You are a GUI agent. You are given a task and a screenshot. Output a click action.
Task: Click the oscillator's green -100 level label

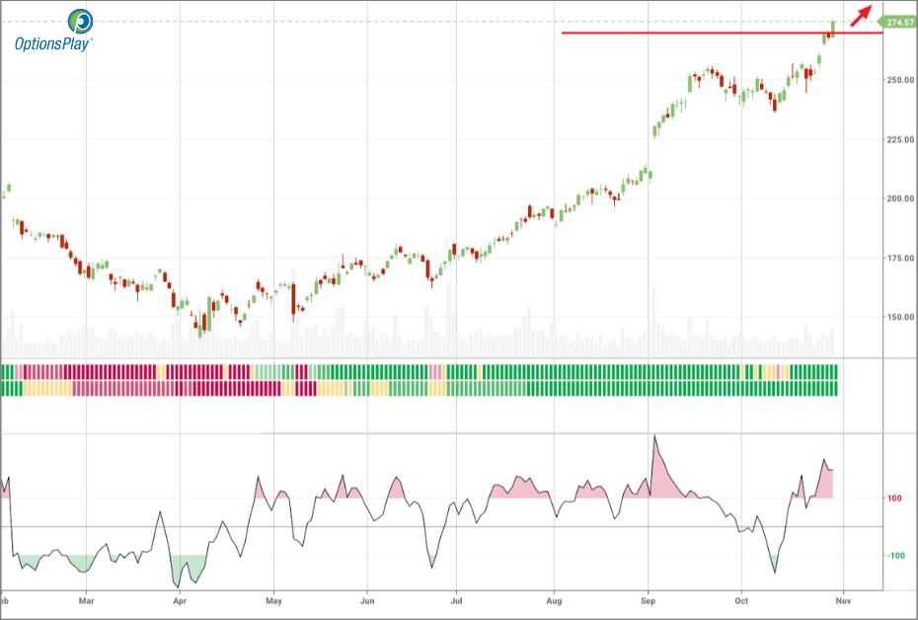tap(893, 556)
